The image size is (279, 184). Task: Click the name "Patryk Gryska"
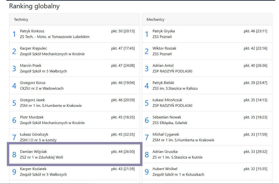pyautogui.click(x=164, y=31)
